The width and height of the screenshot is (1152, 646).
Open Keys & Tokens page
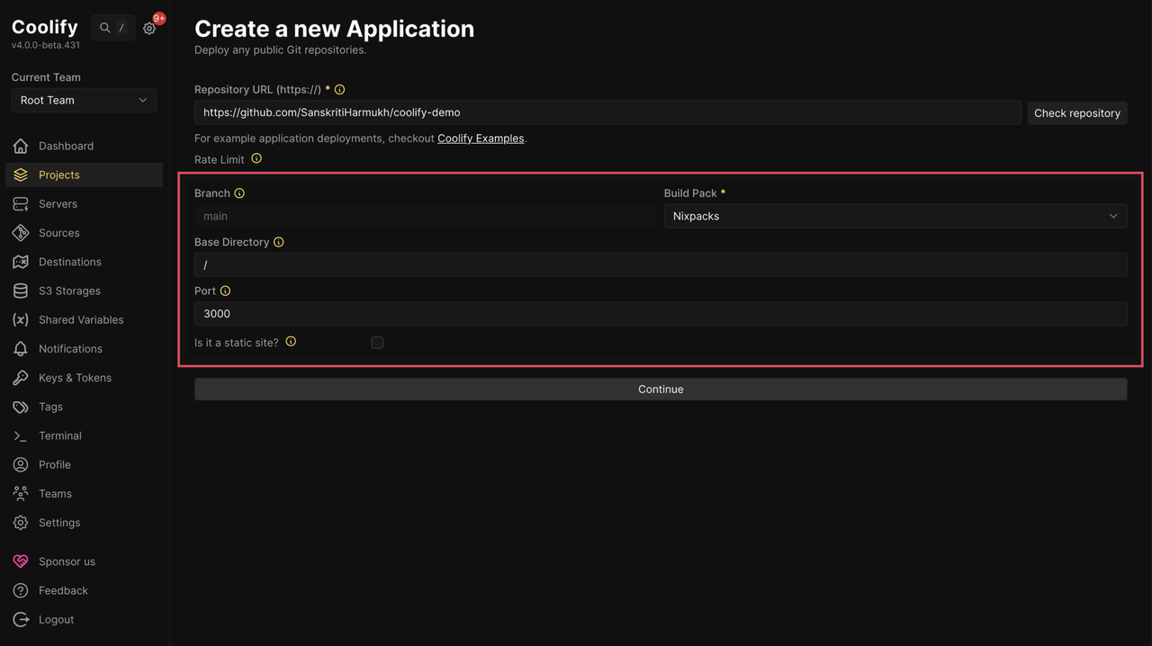(x=85, y=378)
